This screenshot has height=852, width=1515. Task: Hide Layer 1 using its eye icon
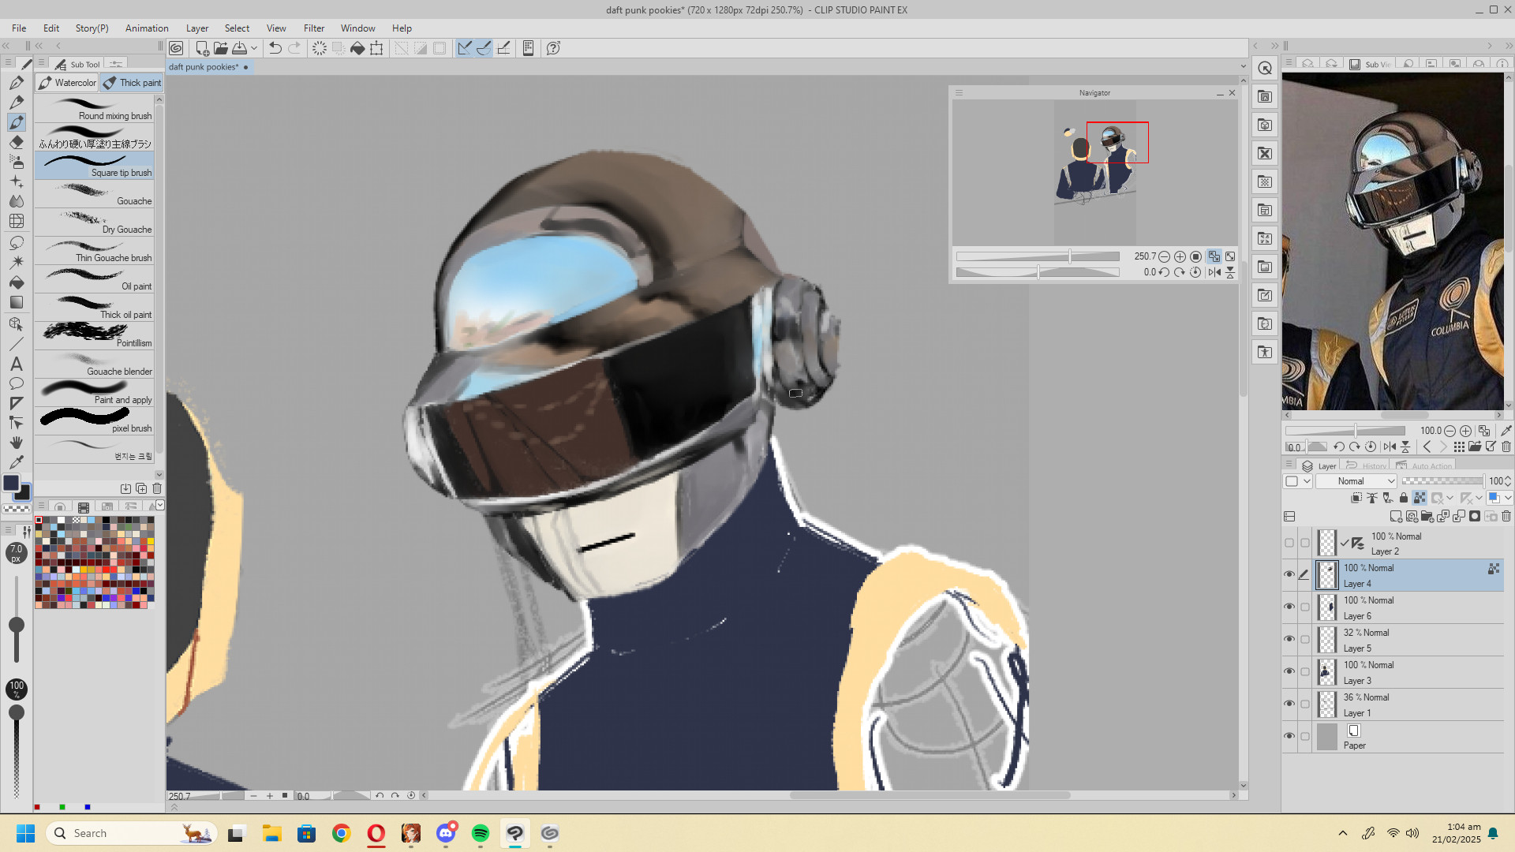tap(1289, 704)
